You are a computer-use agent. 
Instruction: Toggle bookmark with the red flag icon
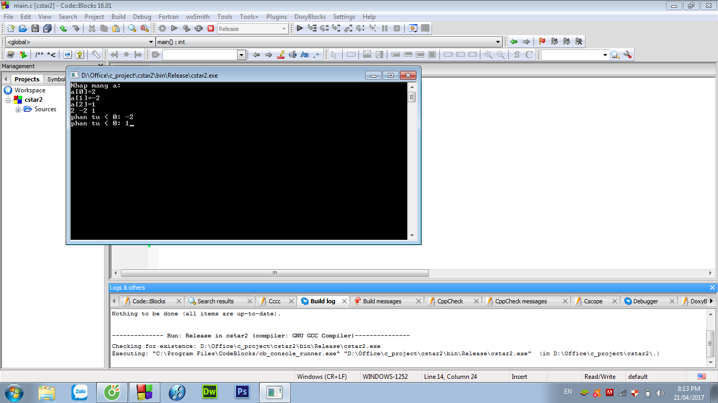pos(542,41)
